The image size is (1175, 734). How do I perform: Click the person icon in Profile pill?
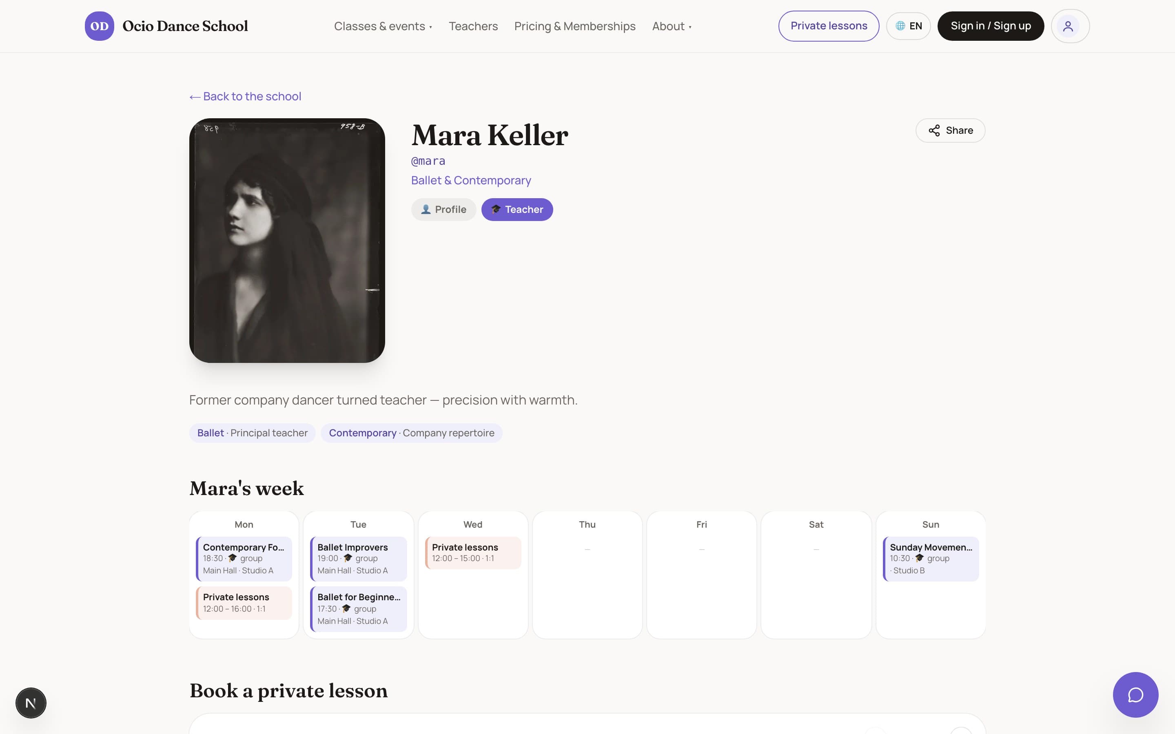[x=426, y=210]
